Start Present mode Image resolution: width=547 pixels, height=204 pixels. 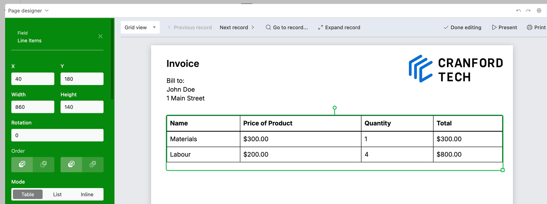(x=504, y=27)
